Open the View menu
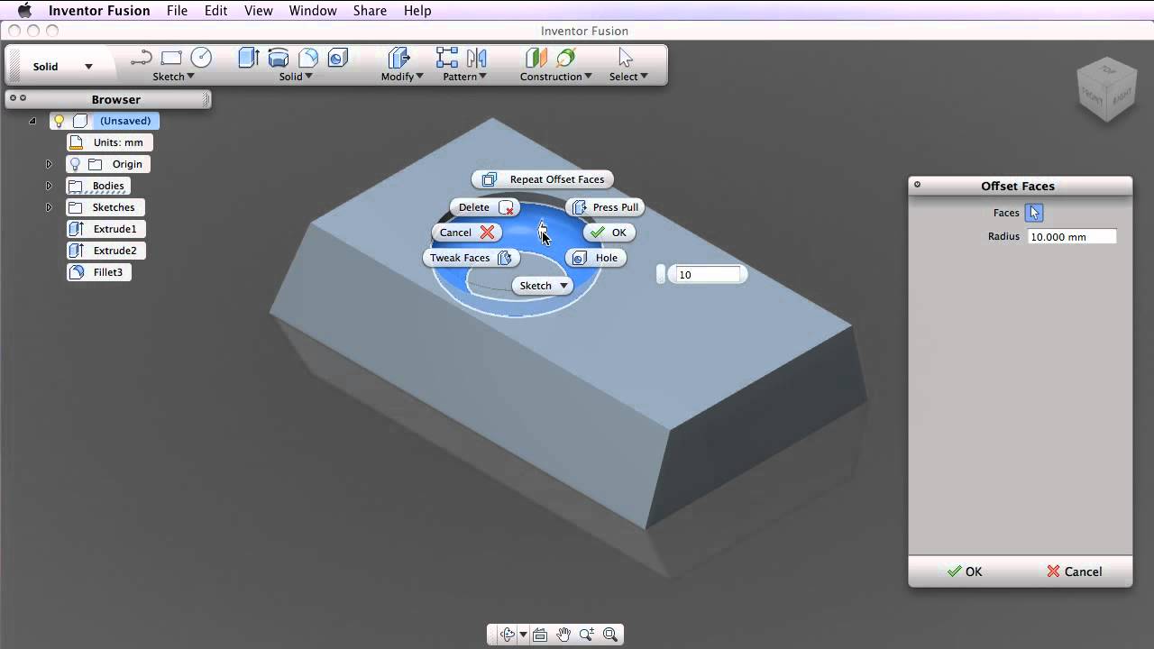 [x=259, y=11]
